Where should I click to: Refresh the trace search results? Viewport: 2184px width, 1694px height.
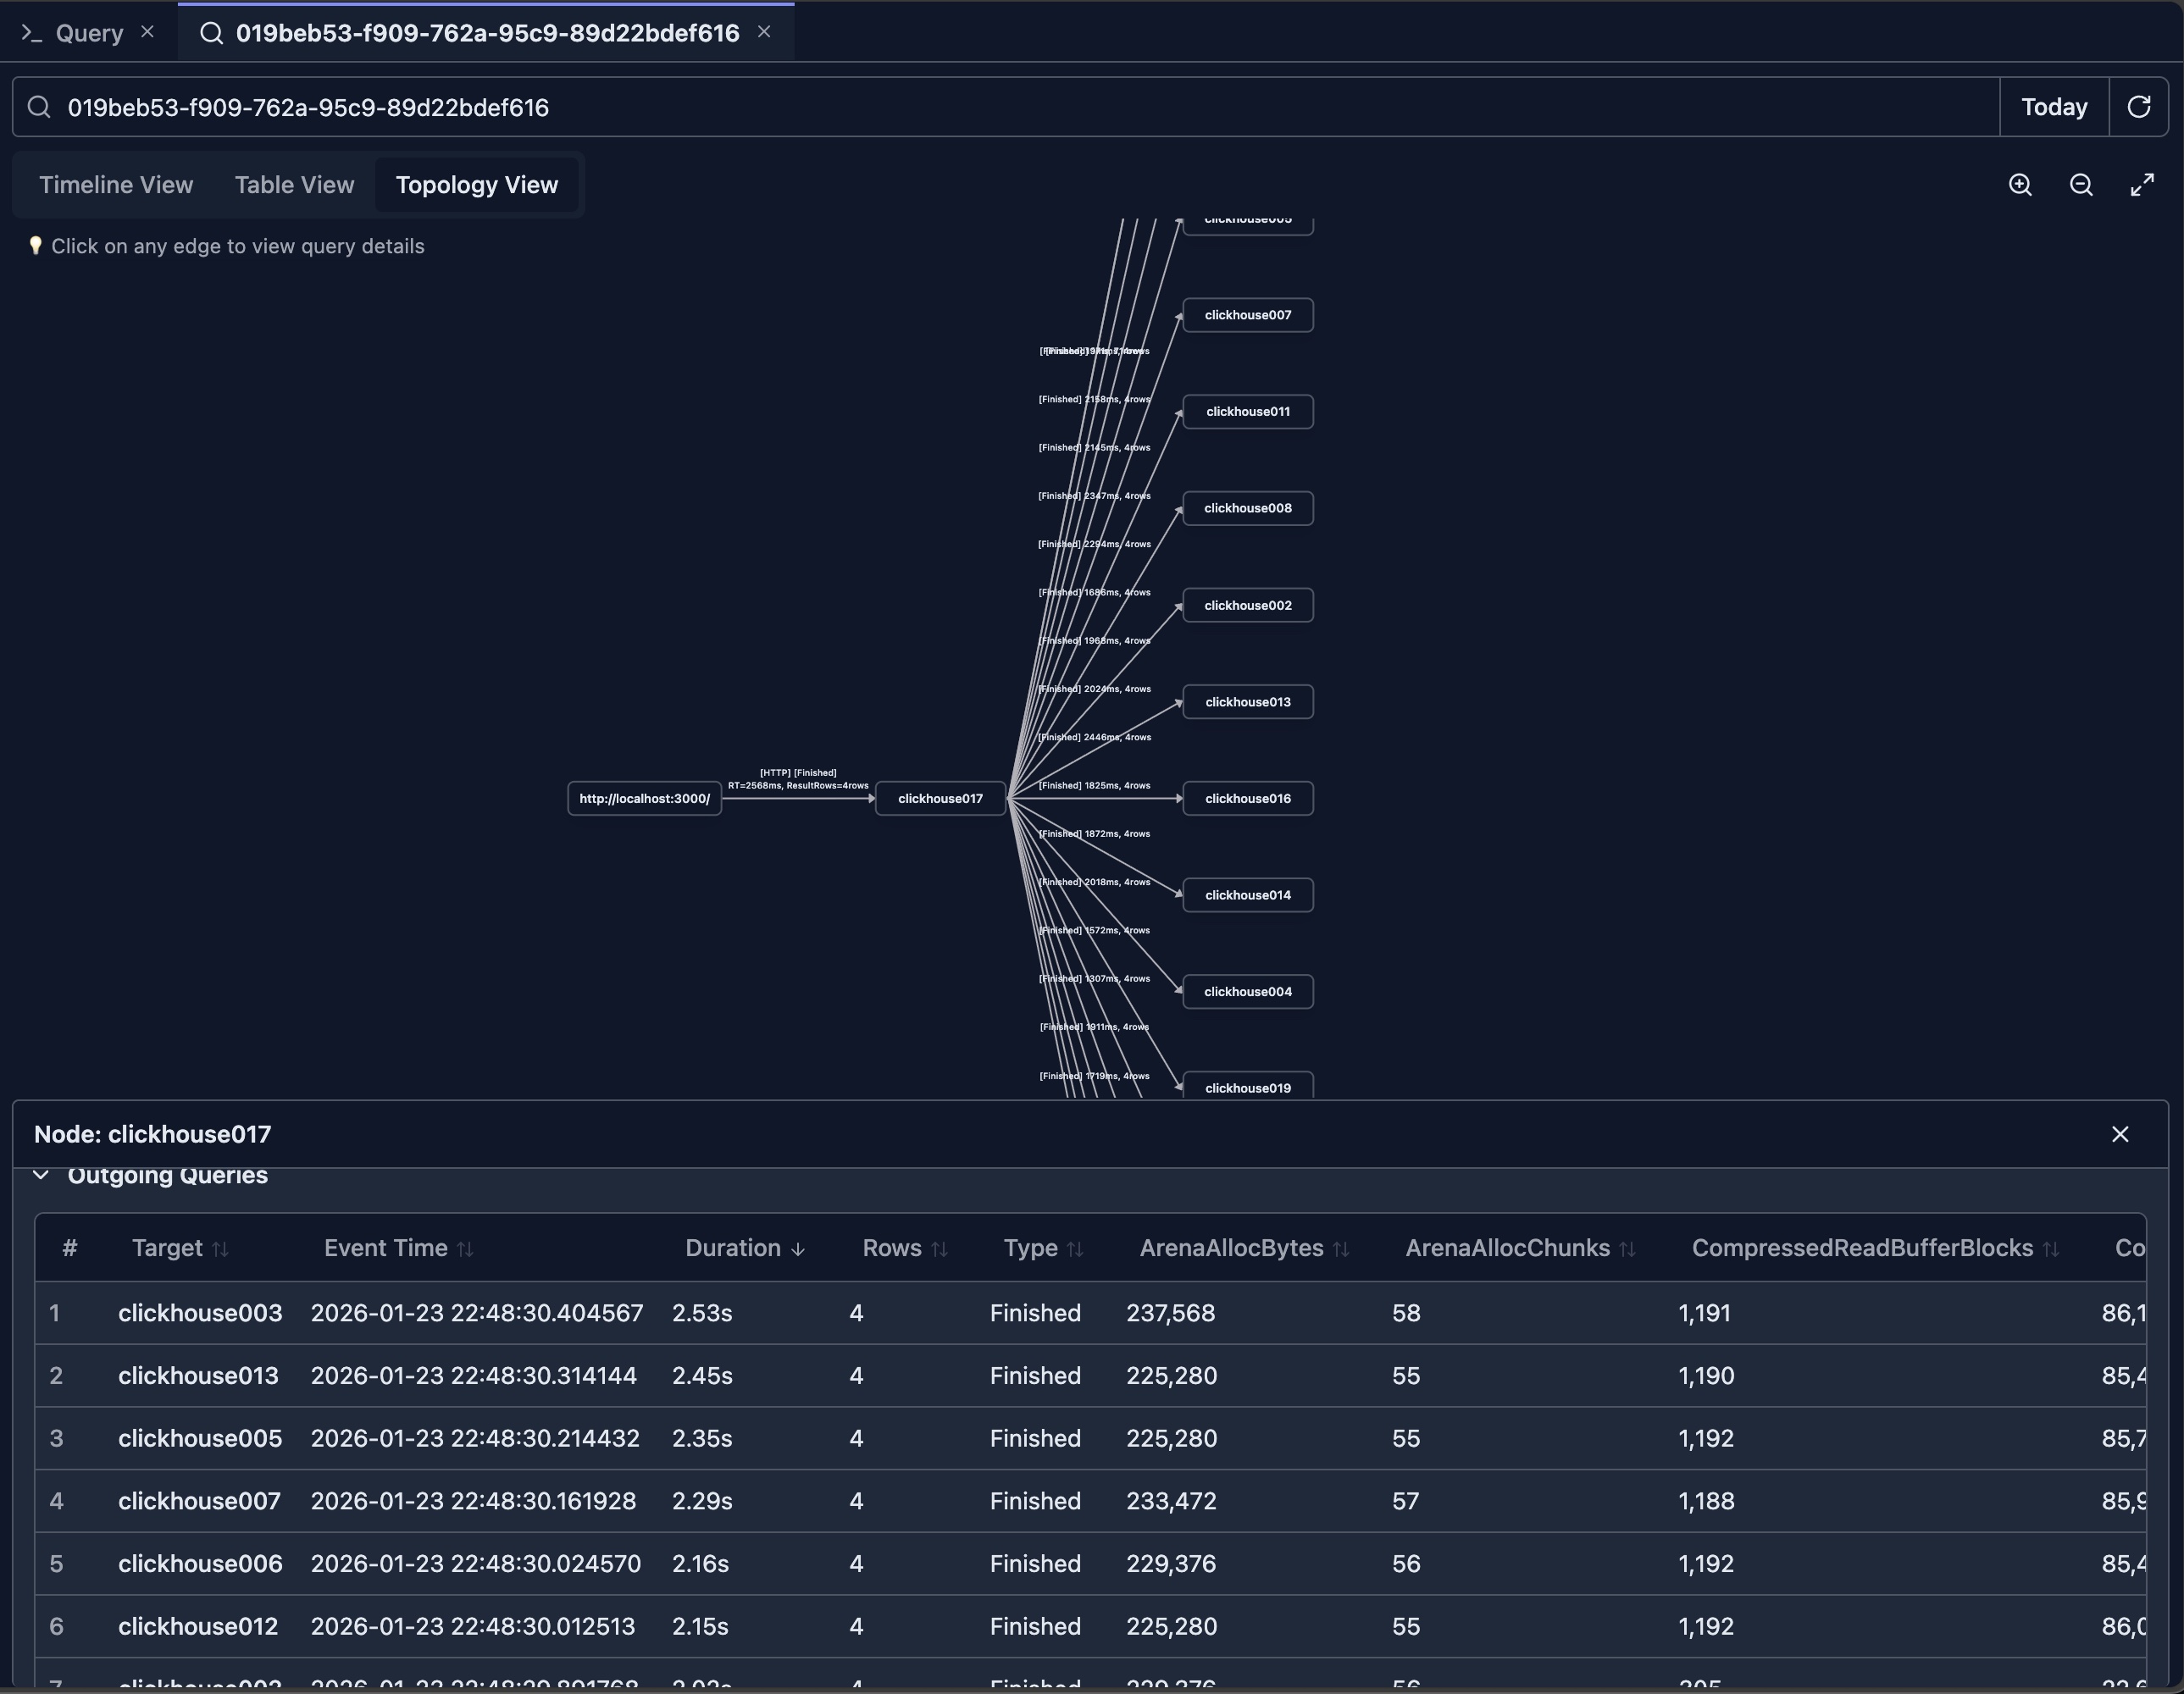[2140, 107]
